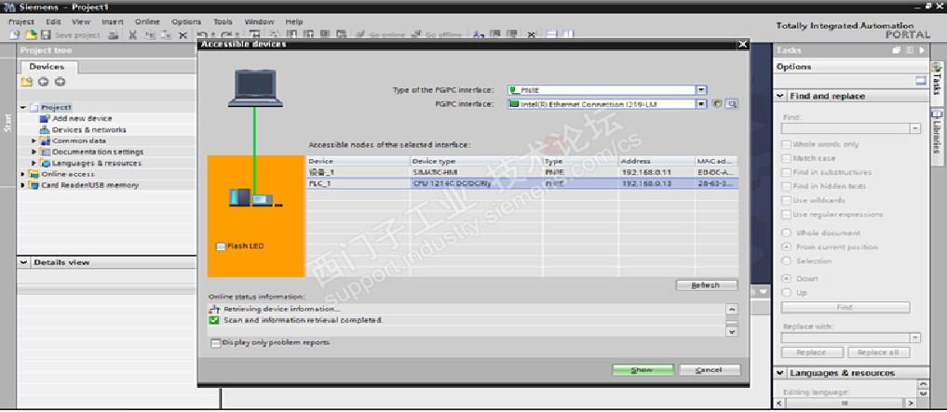Click the new folder icon in Project tree
This screenshot has height=412, width=947.
(26, 82)
